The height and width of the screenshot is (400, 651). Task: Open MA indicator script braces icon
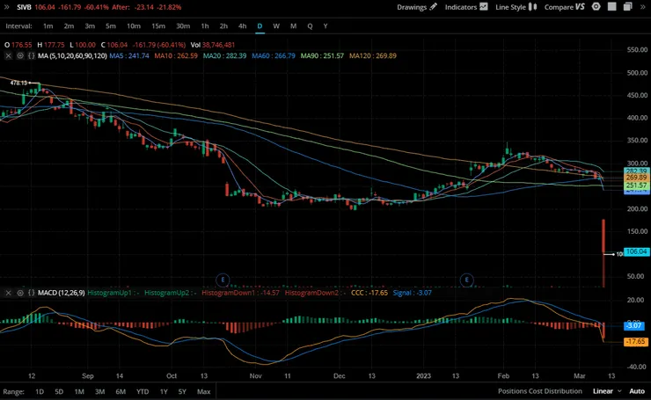(x=33, y=55)
